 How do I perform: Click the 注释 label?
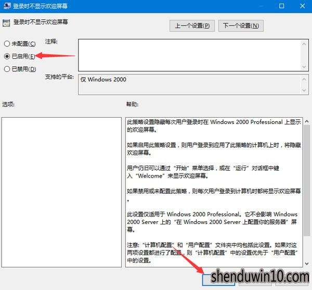(x=51, y=42)
